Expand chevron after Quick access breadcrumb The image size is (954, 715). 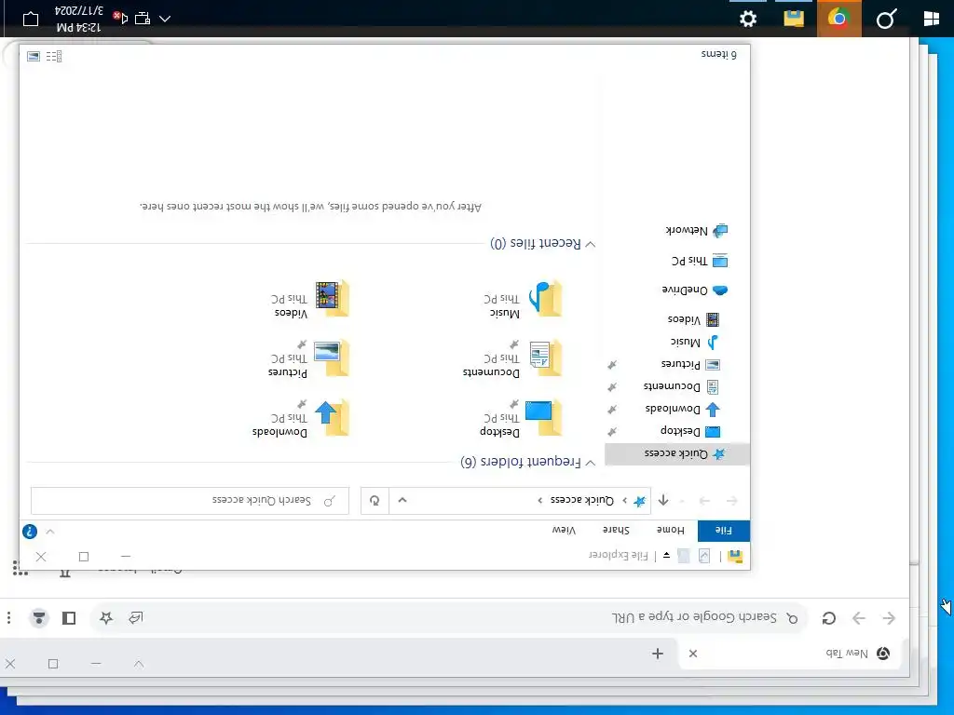pyautogui.click(x=539, y=500)
